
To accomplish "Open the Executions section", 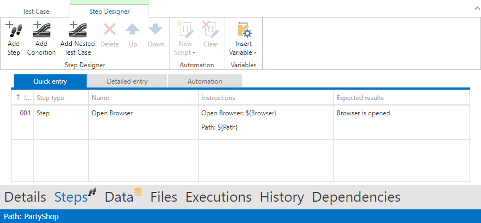I will click(x=218, y=197).
